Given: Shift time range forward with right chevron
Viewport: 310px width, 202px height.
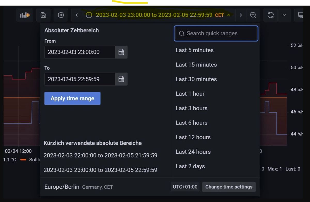Looking at the screenshot, I should [x=241, y=15].
